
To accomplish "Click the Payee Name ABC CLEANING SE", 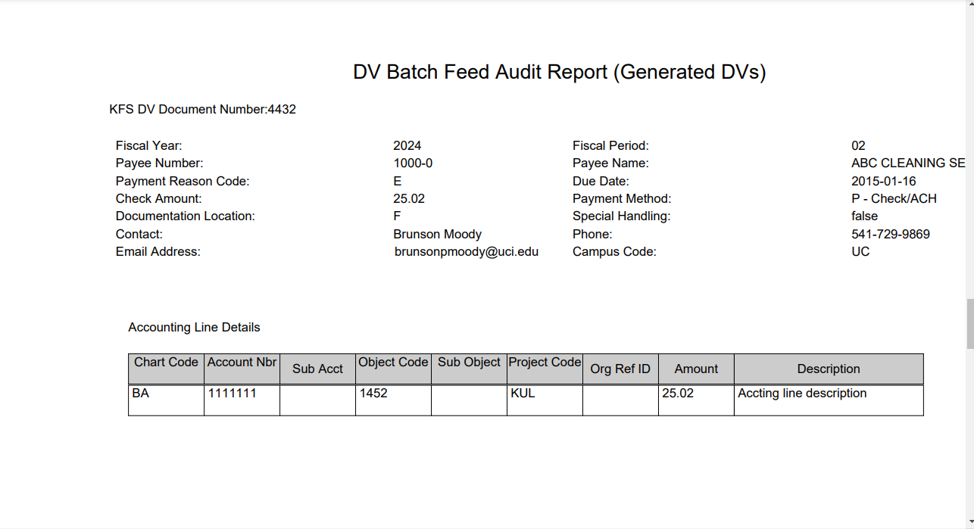I will (908, 163).
